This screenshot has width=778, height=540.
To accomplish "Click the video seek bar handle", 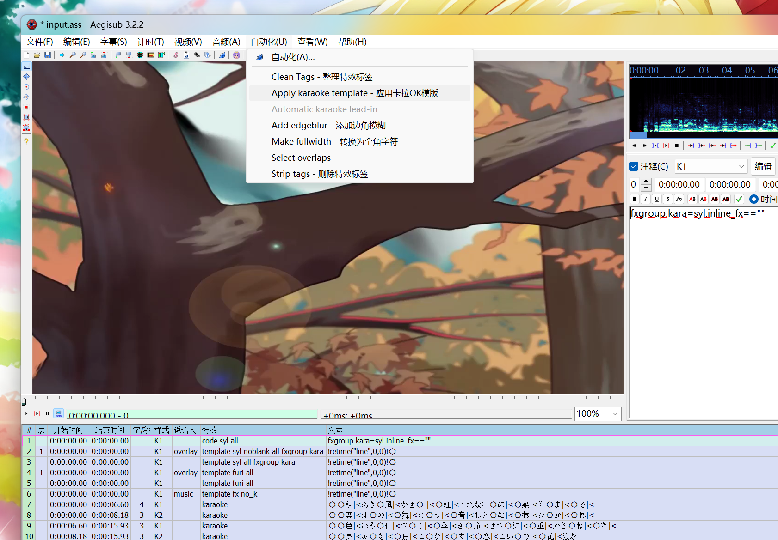I will click(24, 401).
